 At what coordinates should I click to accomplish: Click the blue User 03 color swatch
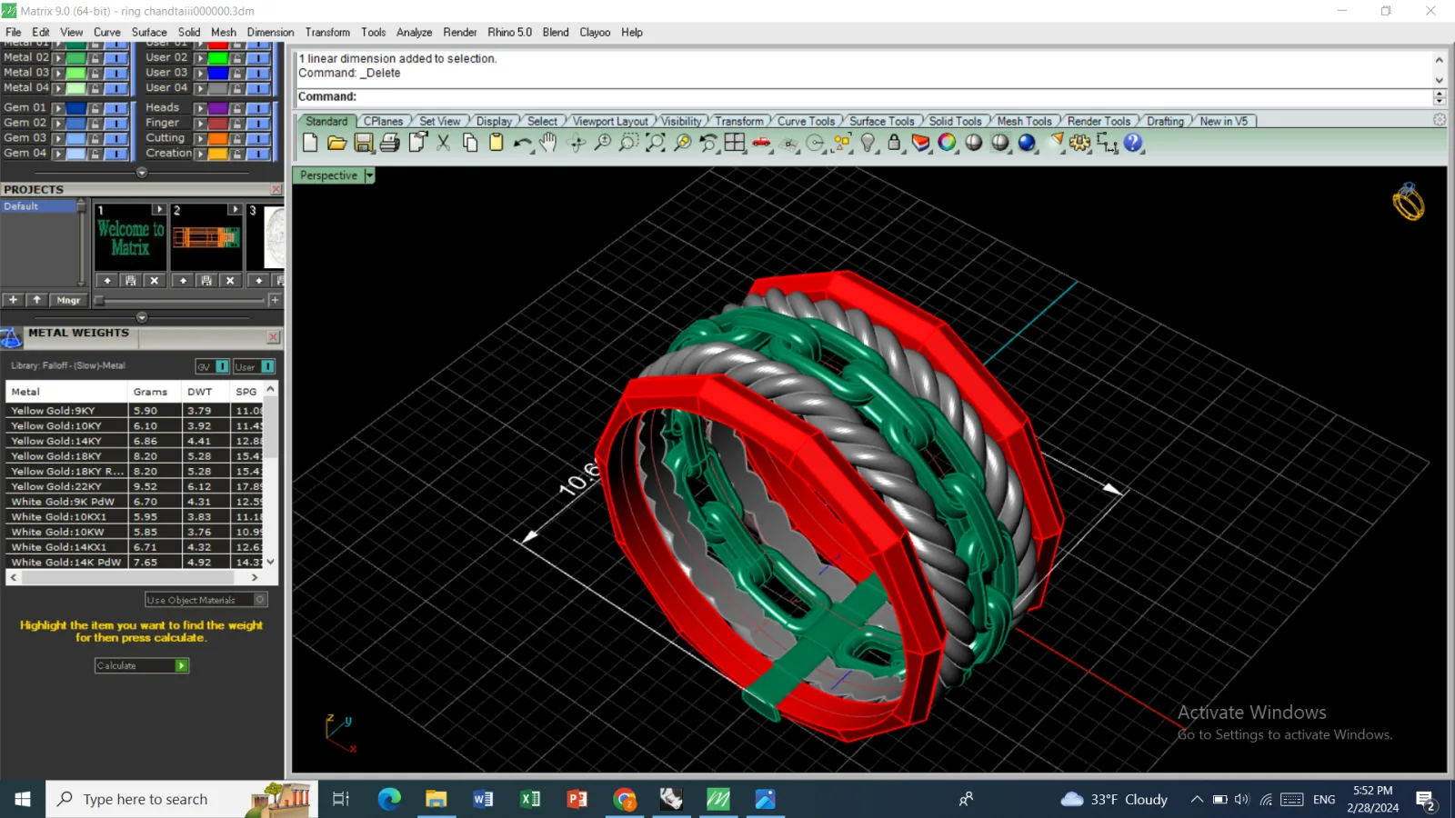point(218,73)
